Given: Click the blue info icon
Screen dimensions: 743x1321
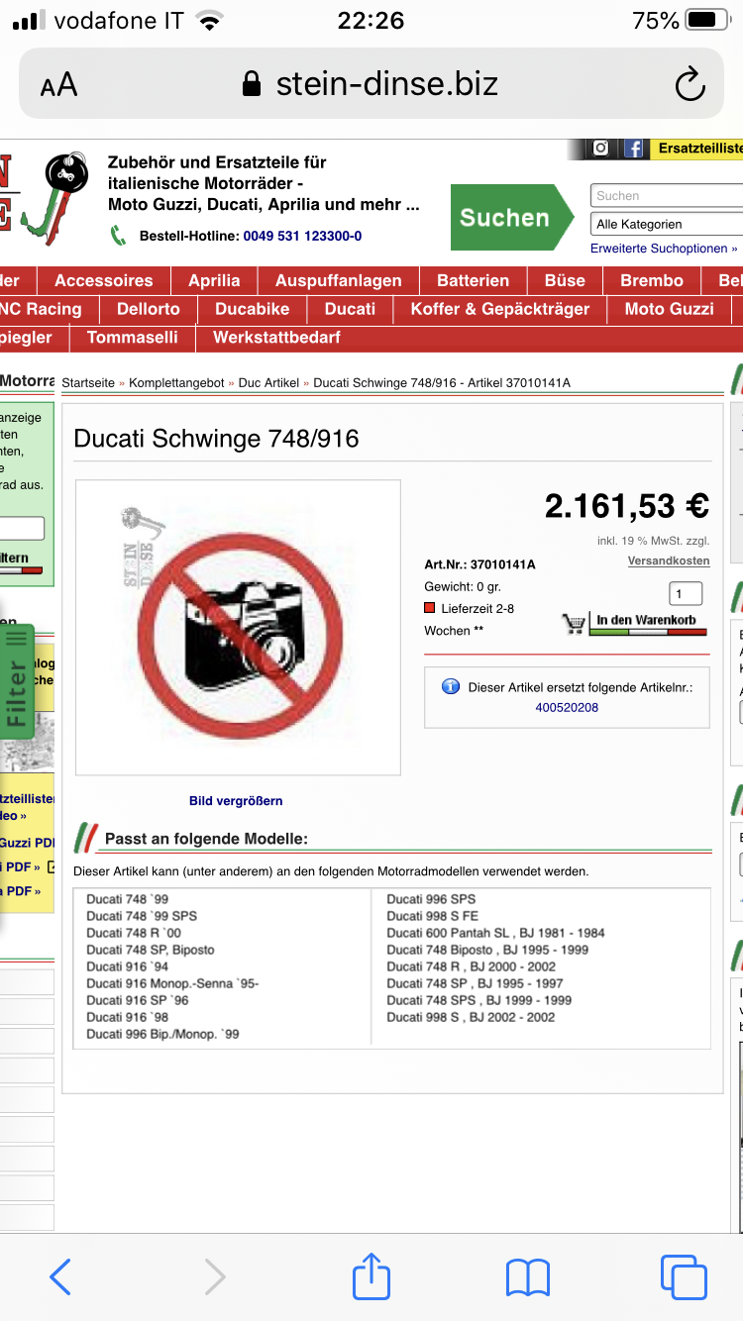Looking at the screenshot, I should [x=451, y=686].
